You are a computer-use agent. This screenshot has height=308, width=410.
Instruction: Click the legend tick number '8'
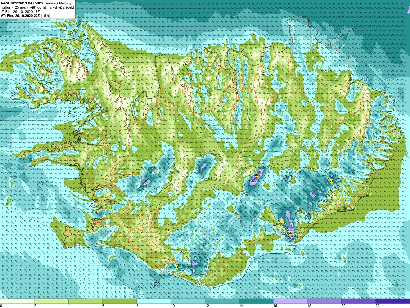(x=138, y=306)
